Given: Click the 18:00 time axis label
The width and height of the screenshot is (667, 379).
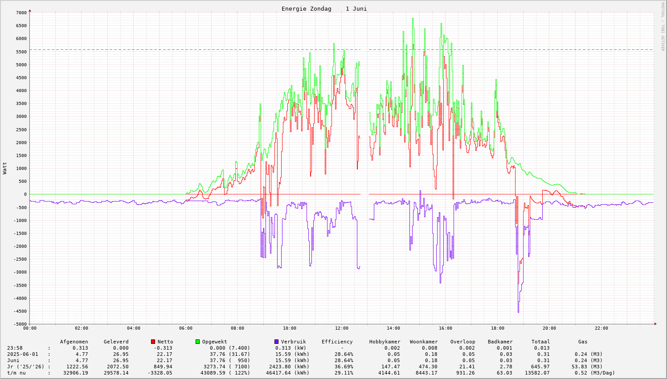Looking at the screenshot, I should point(498,328).
